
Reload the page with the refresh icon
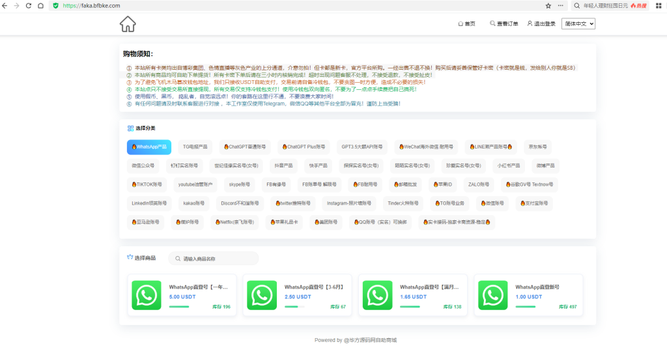tap(29, 5)
